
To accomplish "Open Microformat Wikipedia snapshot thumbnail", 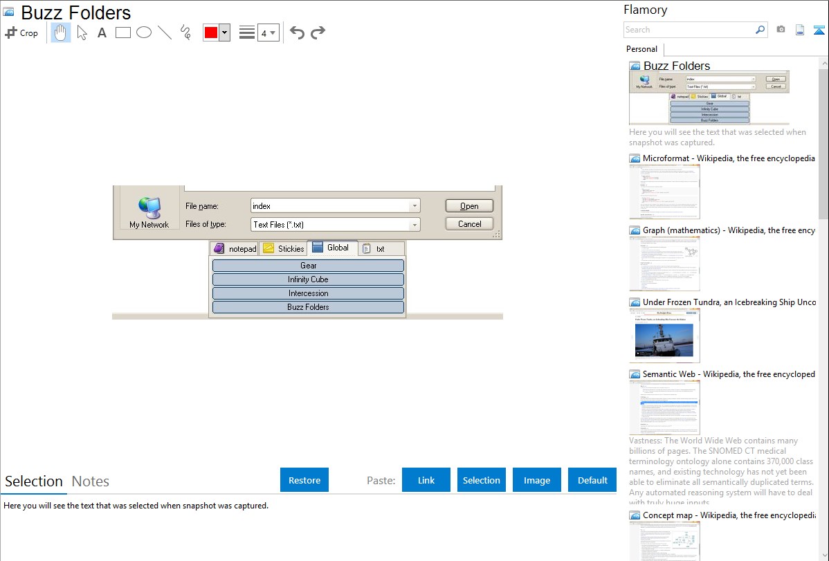I will (664, 192).
